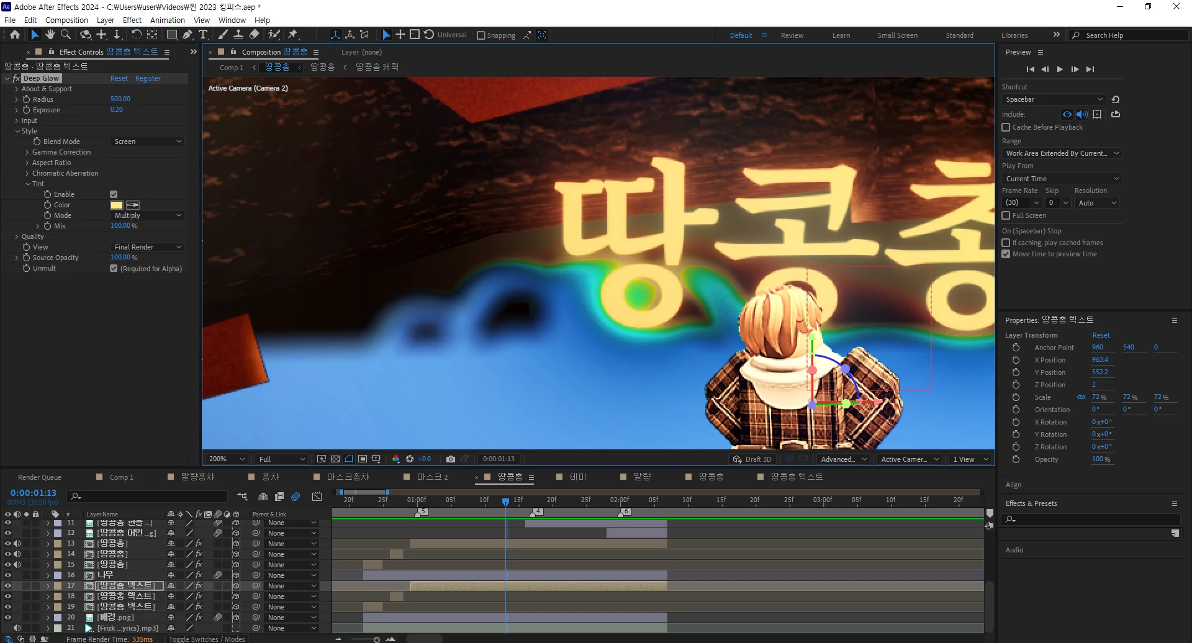Viewport: 1192px width, 643px height.
Task: Switch to the Review workspace
Action: tap(792, 35)
